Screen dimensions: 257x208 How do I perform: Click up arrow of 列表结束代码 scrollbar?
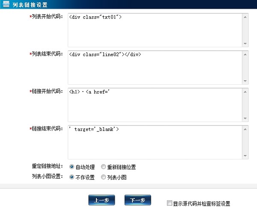245,54
